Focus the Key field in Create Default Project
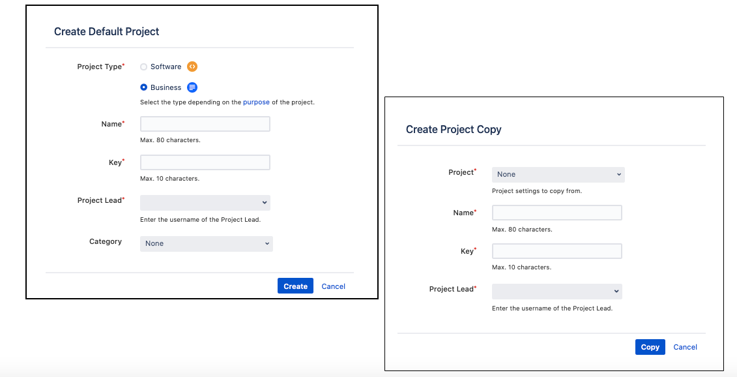Screen dimensions: 737x377 (x=205, y=162)
